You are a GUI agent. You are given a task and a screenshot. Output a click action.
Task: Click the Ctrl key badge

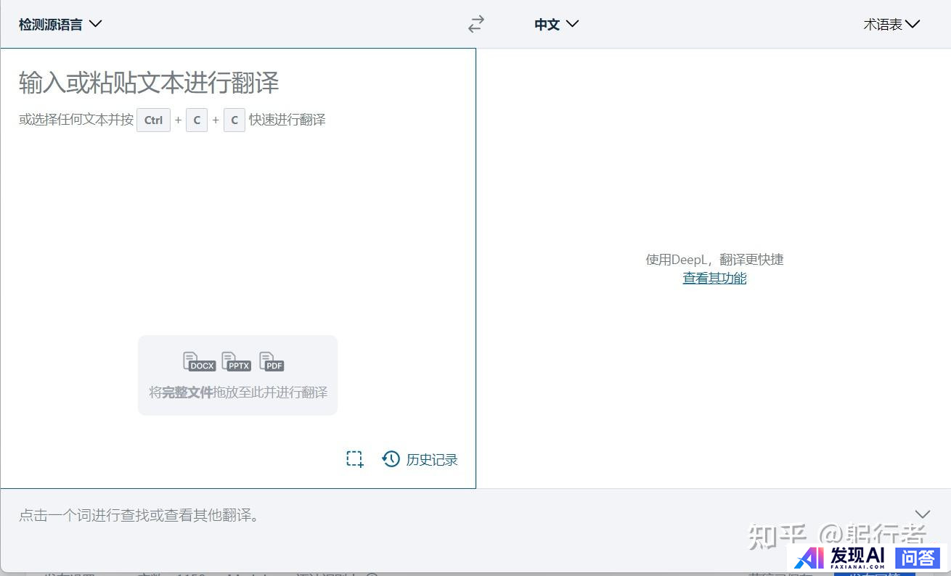153,120
